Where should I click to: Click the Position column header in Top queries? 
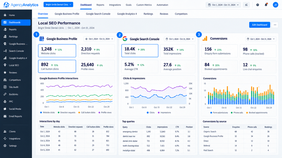pyautogui.click(x=189, y=127)
